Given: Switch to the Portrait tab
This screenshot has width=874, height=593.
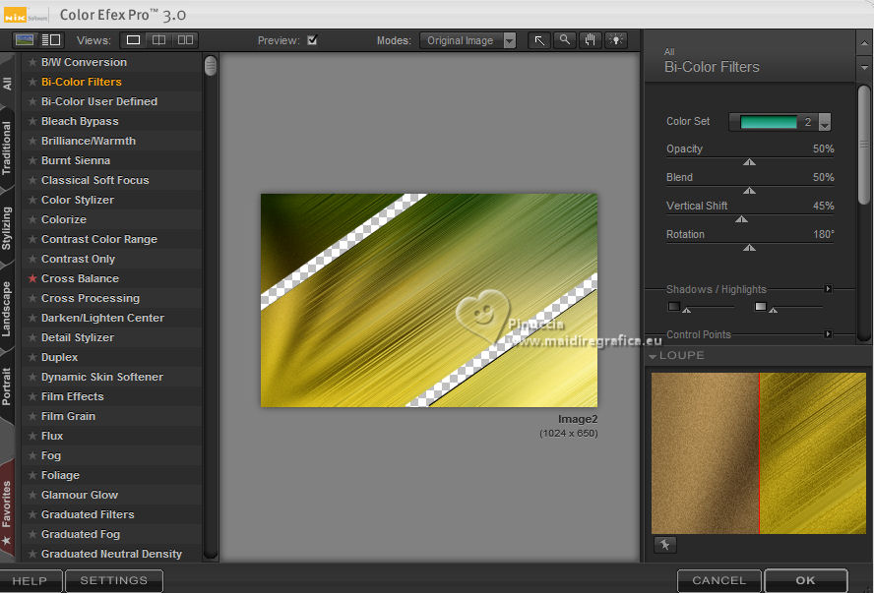Looking at the screenshot, I should pyautogui.click(x=7, y=386).
